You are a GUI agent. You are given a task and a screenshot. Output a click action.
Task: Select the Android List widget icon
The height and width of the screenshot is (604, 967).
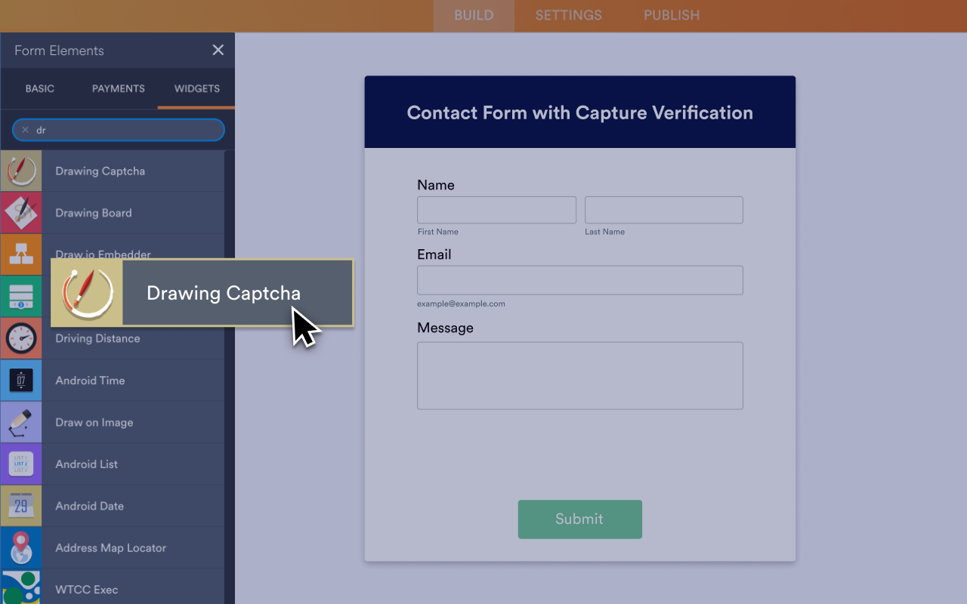pyautogui.click(x=22, y=464)
